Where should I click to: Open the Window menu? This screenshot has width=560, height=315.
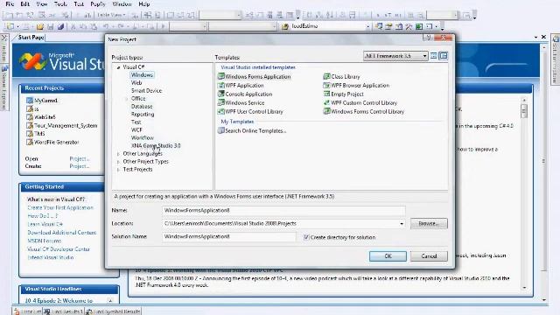click(x=122, y=3)
